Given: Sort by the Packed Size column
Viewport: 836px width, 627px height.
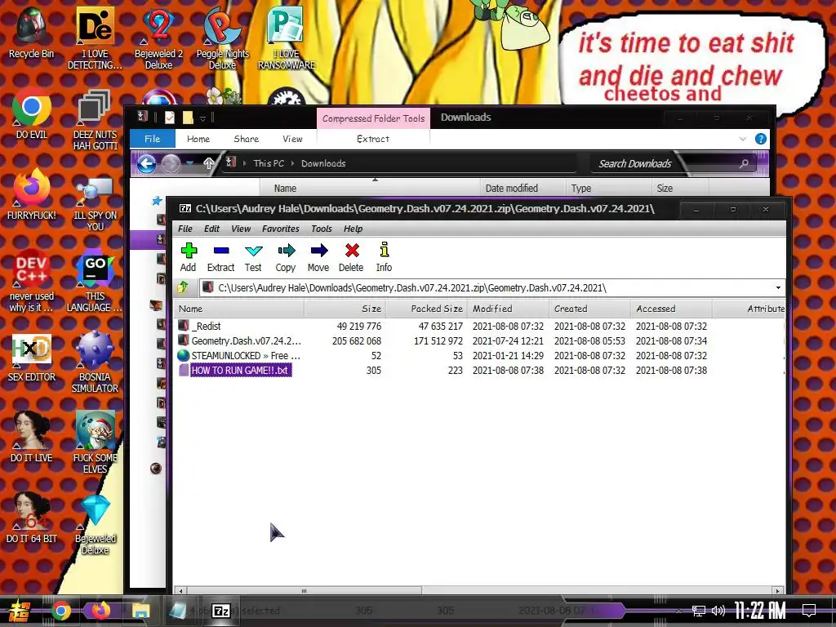Looking at the screenshot, I should coord(426,309).
